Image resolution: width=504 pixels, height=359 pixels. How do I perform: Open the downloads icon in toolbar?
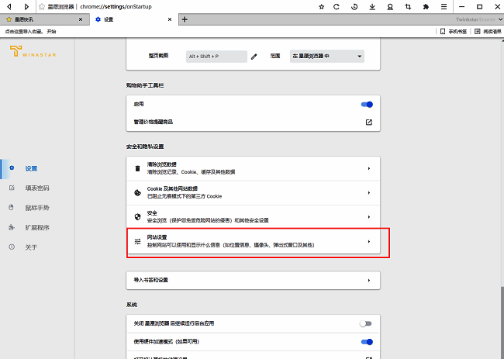372,7
